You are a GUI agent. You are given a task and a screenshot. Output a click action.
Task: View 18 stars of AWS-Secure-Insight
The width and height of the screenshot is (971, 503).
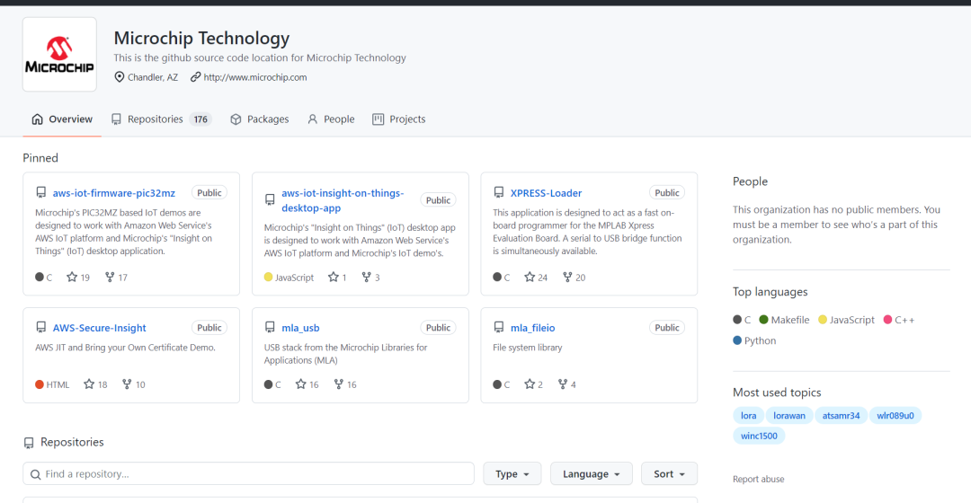coord(95,384)
